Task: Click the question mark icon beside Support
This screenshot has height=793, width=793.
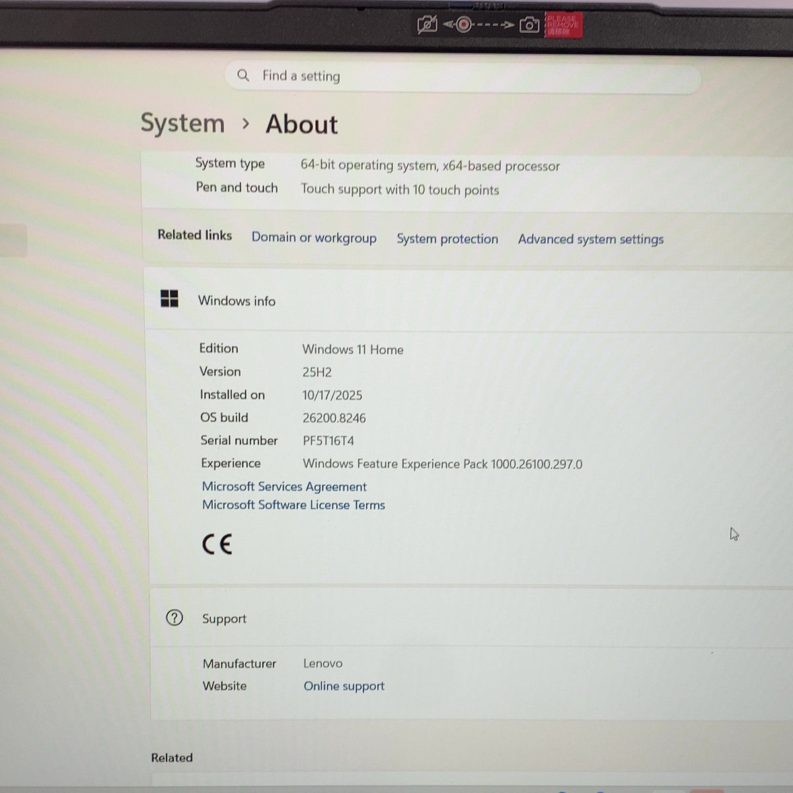Action: pos(174,618)
